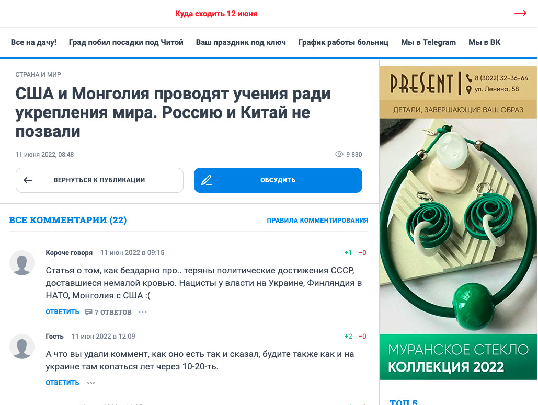Open the Все на дачу! menu item
The height and width of the screenshot is (405, 538).
[33, 42]
